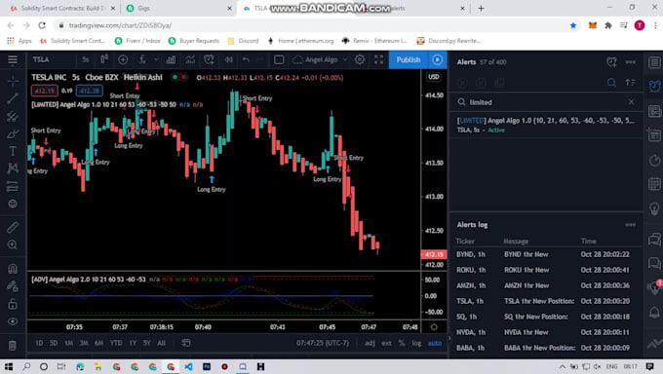Select the ruler measure tool
Image resolution: width=663 pixels, height=374 pixels.
pos(13,227)
